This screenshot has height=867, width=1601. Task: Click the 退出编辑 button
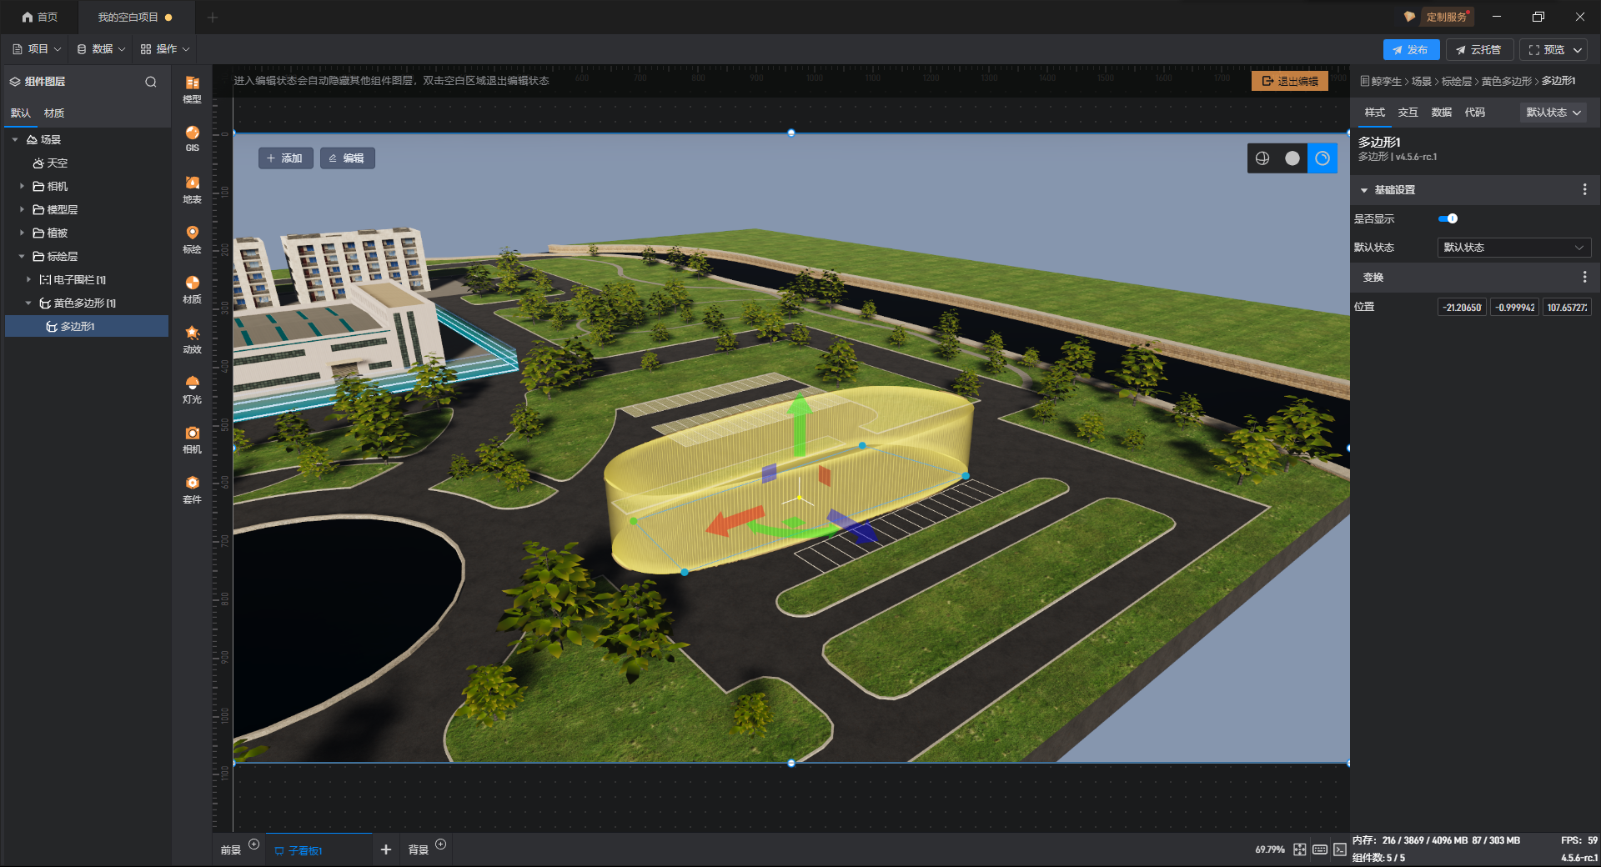pyautogui.click(x=1289, y=81)
